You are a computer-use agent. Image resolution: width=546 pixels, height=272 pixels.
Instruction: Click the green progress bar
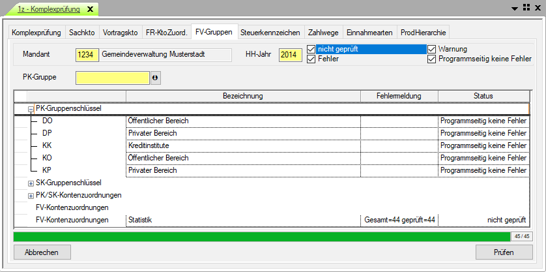pyautogui.click(x=261, y=236)
